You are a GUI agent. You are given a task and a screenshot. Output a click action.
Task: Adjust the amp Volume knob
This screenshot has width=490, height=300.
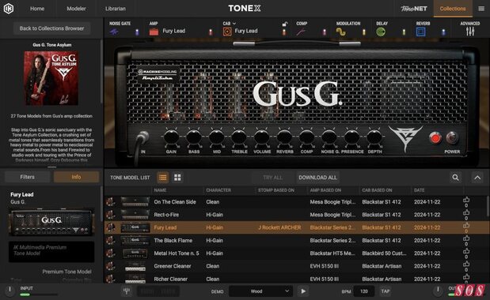[261, 137]
